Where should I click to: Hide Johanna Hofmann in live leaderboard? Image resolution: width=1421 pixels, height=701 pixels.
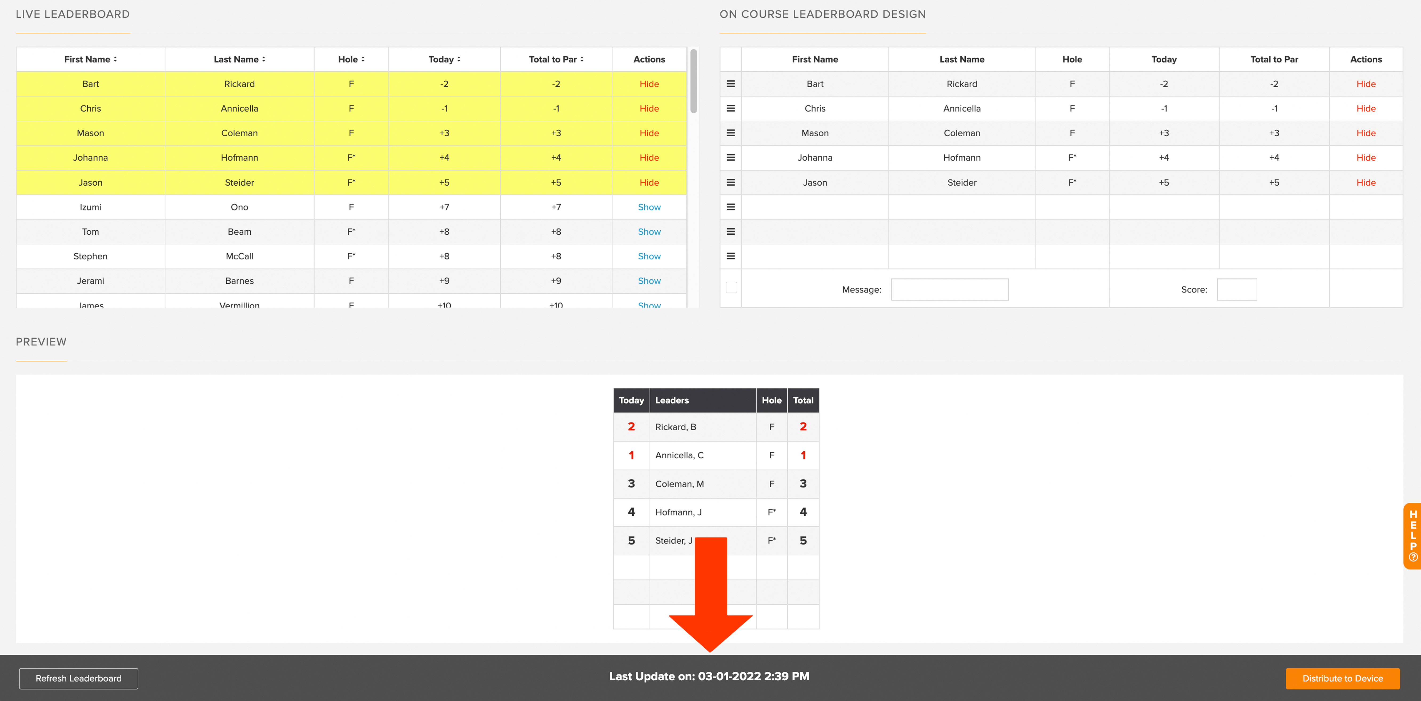click(649, 158)
